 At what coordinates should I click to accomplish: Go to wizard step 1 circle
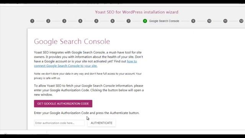(32, 21)
